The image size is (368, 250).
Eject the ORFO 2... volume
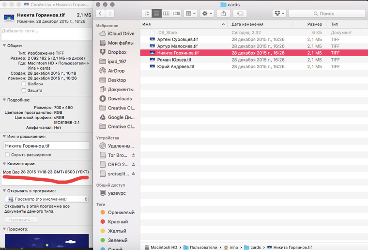point(133,164)
